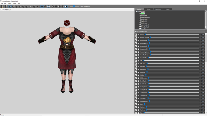Switch to the Partitions tab
The image size is (207, 116).
pyautogui.click(x=158, y=9)
